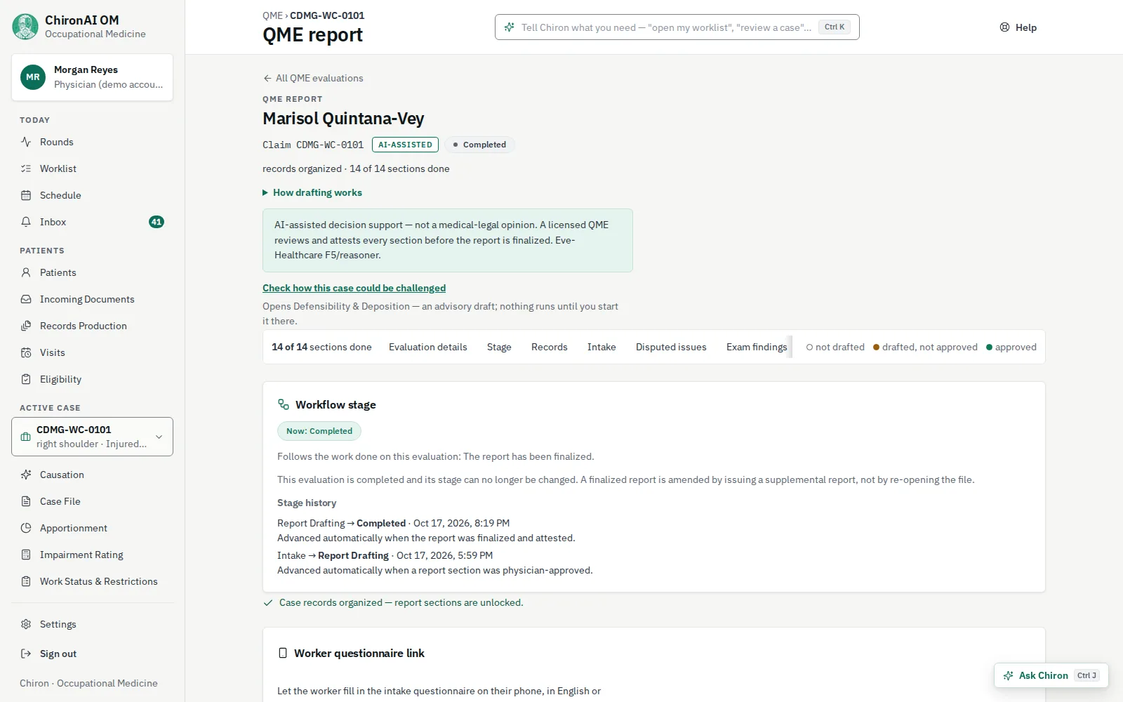Open the Case File document icon
This screenshot has width=1123, height=702.
click(x=26, y=501)
